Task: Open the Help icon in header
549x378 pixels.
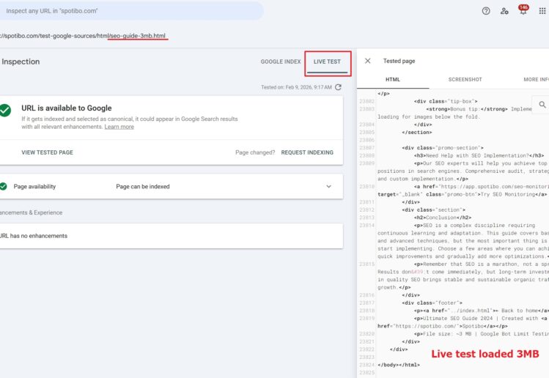Action: [486, 11]
